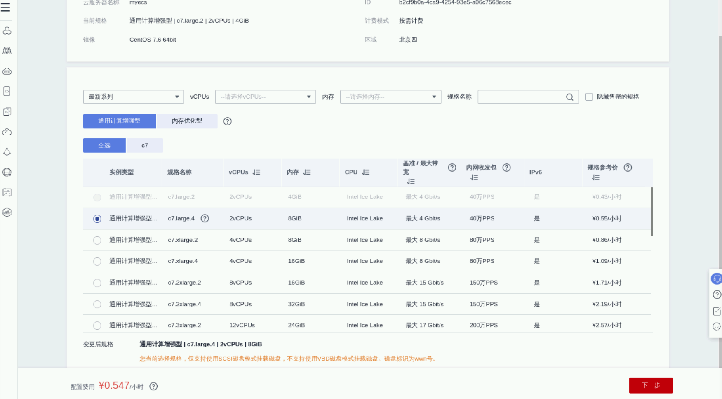
Task: Open the hamburger navigation menu
Action: (6, 7)
